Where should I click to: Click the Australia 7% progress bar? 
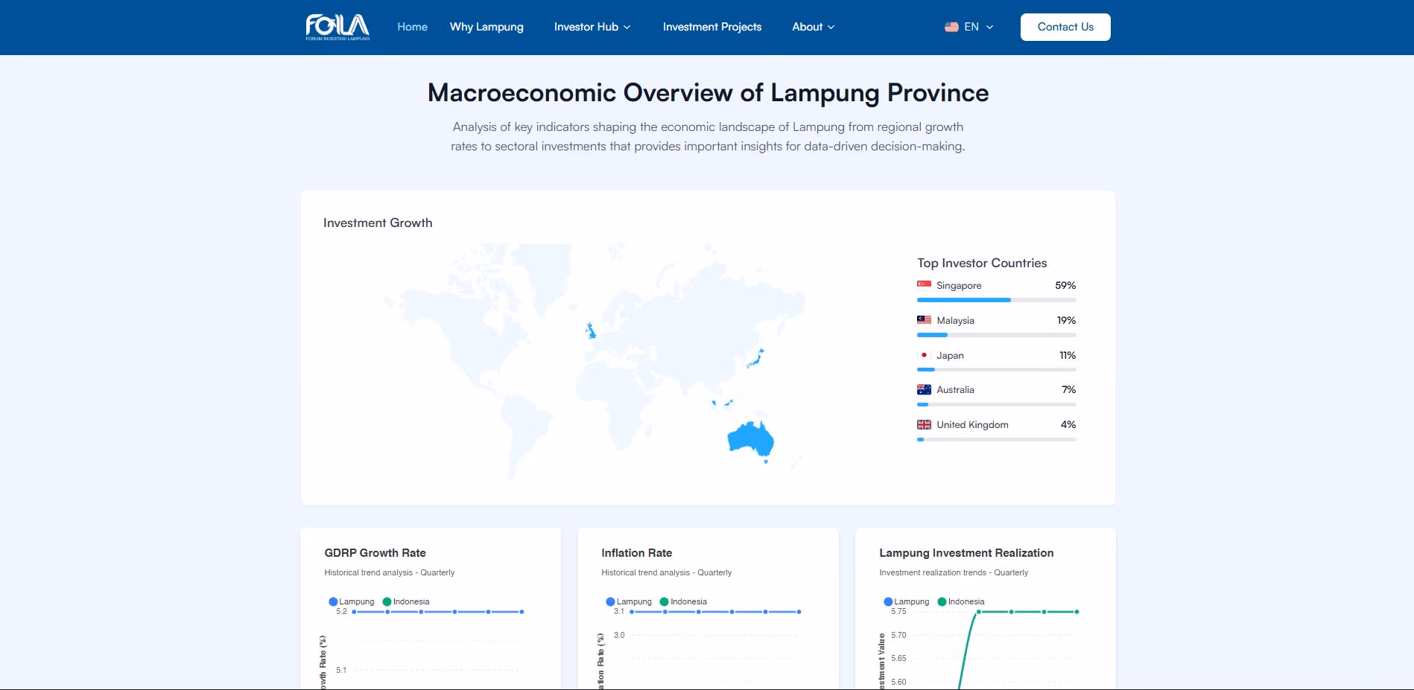point(997,404)
